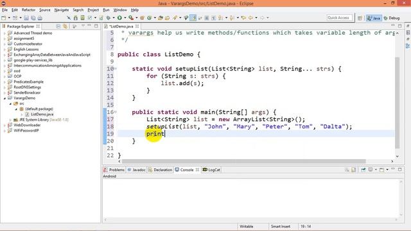Open the Run button dropdown arrow
This screenshot has width=411, height=231.
pos(125,18)
